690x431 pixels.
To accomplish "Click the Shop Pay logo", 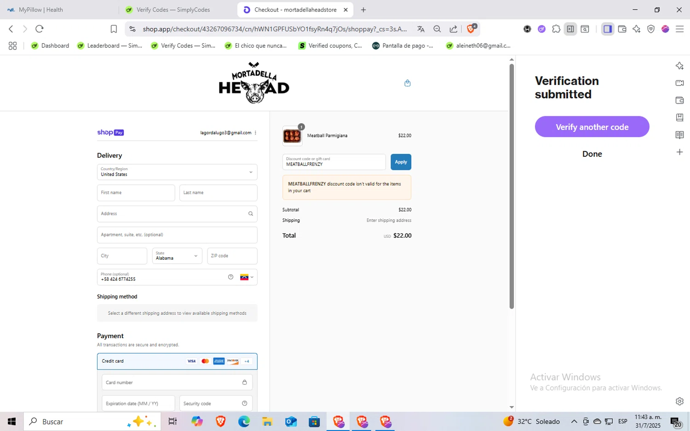I will coord(110,132).
